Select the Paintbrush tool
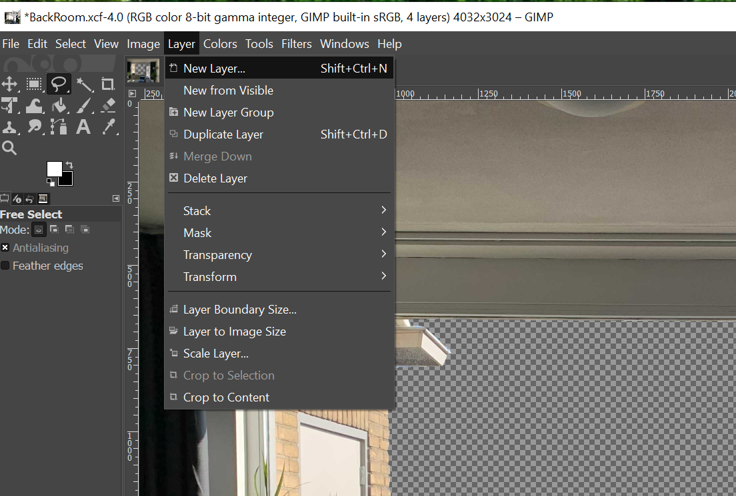The width and height of the screenshot is (736, 496). coord(83,105)
